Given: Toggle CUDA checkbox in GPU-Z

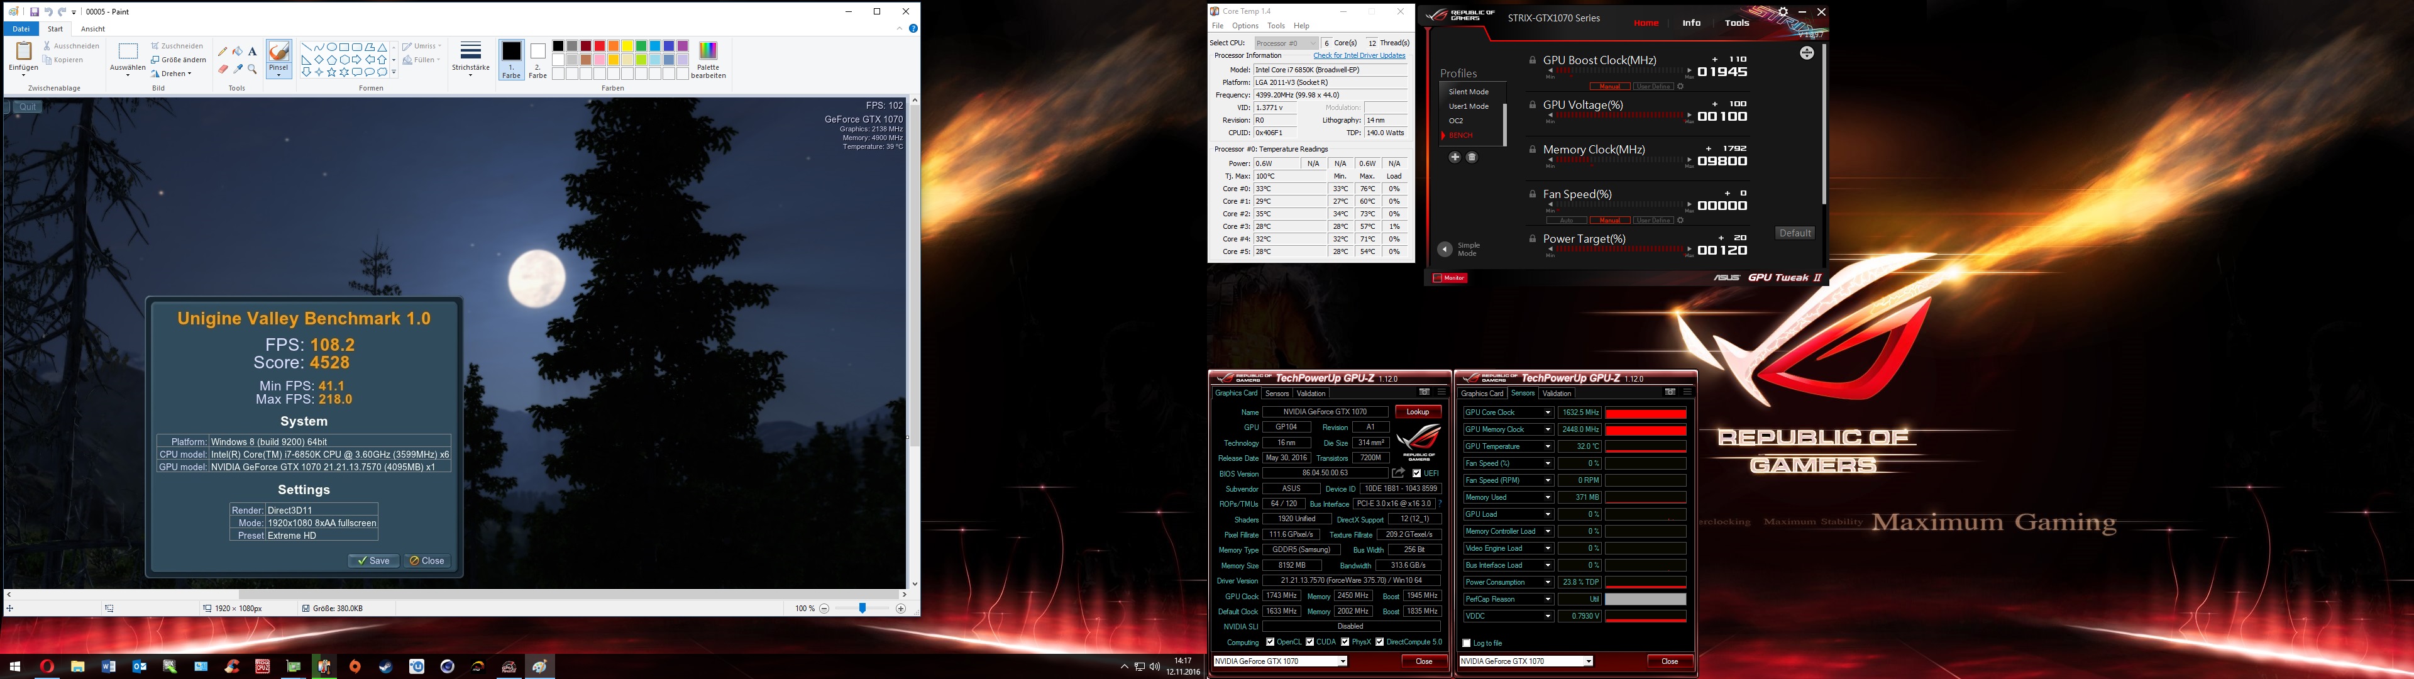Looking at the screenshot, I should tap(1310, 643).
